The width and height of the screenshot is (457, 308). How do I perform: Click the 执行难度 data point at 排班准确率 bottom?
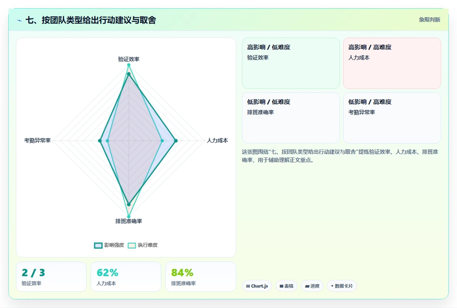click(129, 217)
